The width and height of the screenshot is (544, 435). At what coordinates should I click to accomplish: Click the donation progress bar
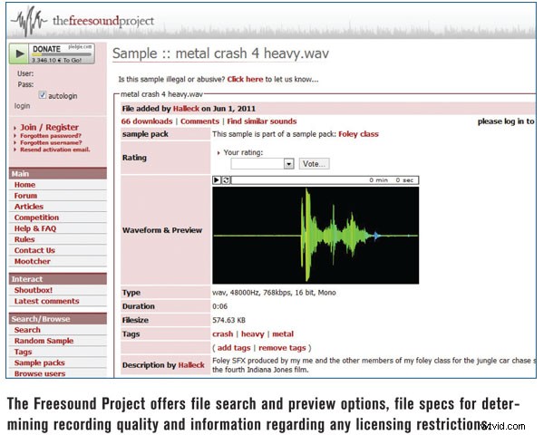coord(62,54)
